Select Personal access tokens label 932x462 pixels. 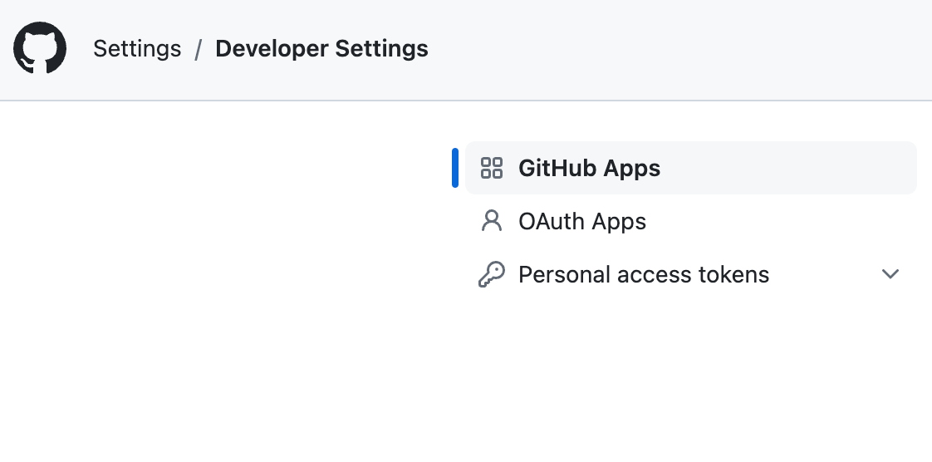(x=644, y=275)
